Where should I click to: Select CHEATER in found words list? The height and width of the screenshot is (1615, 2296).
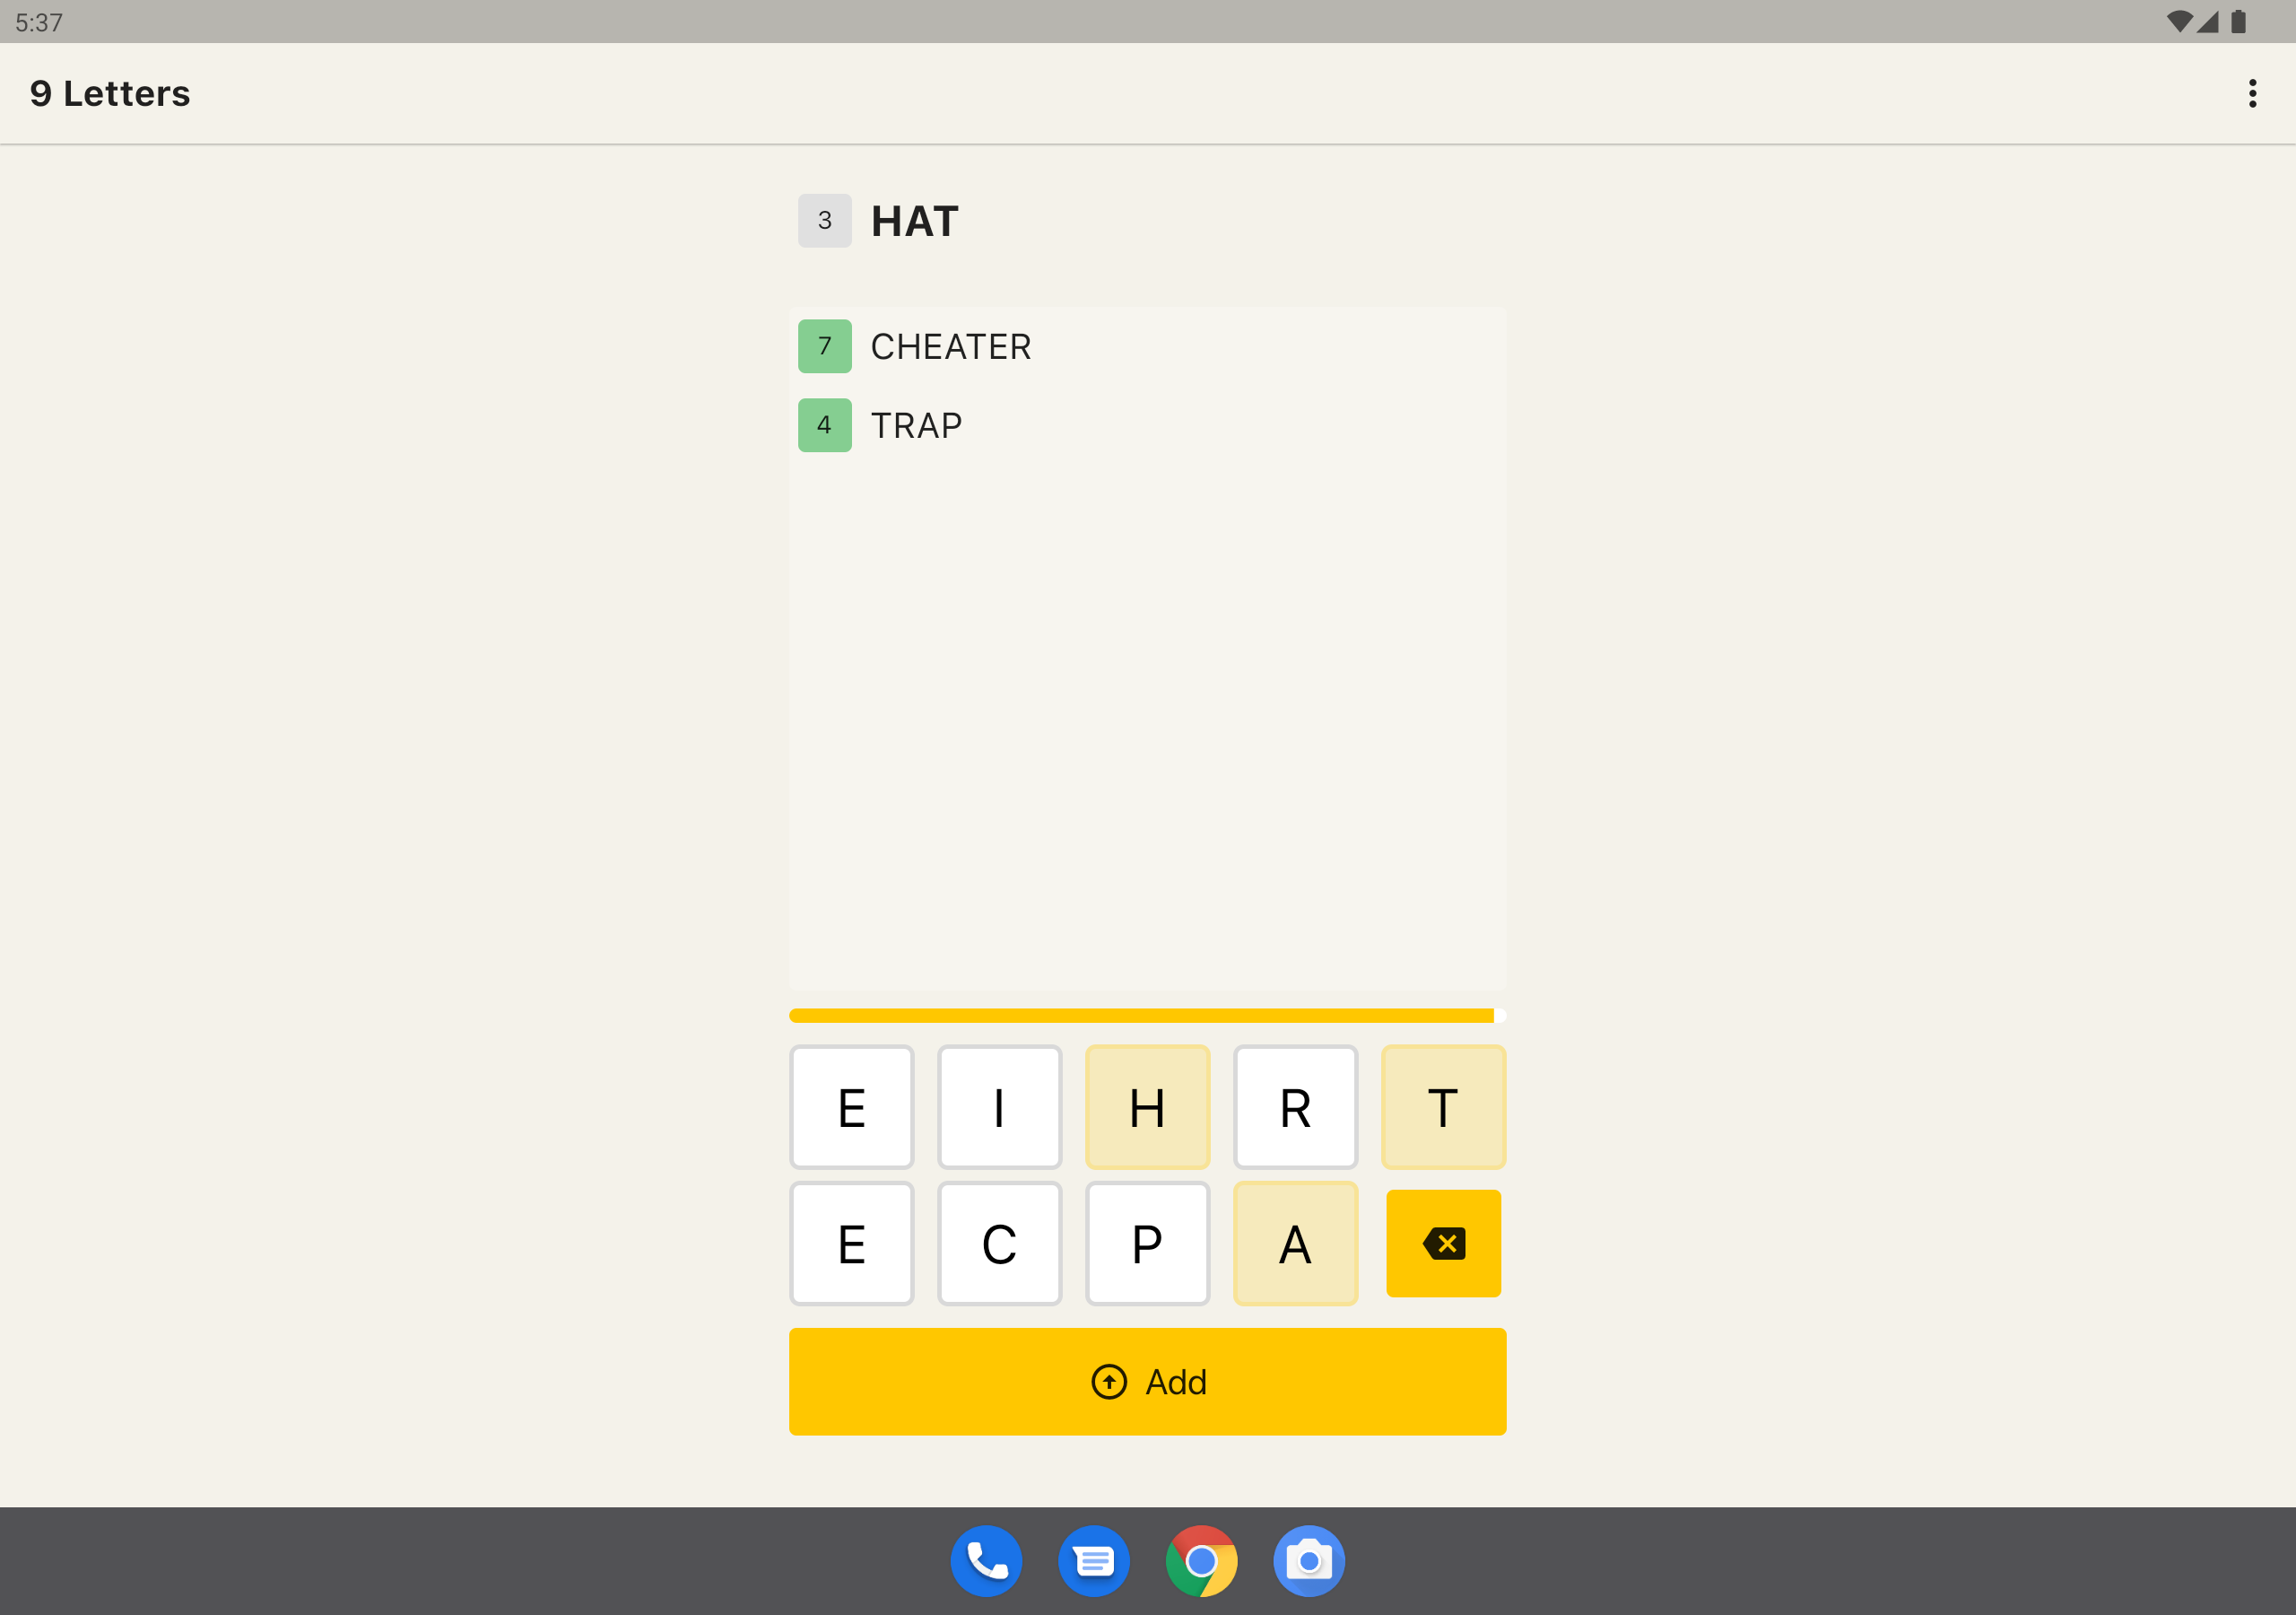click(x=949, y=346)
